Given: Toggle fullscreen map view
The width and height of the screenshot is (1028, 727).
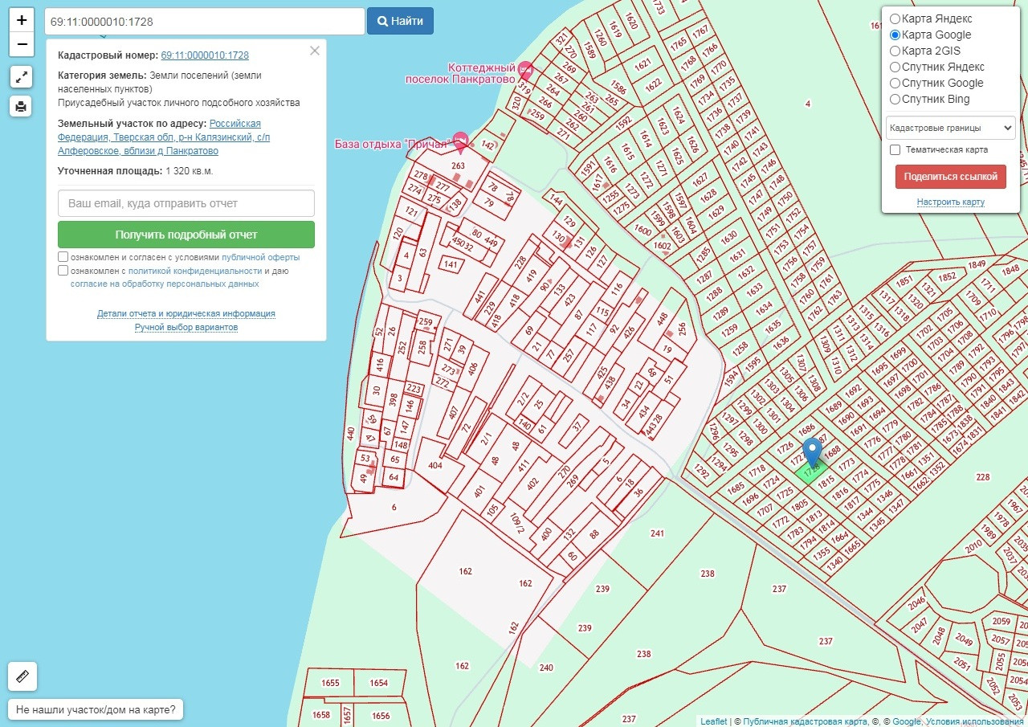Looking at the screenshot, I should [22, 77].
